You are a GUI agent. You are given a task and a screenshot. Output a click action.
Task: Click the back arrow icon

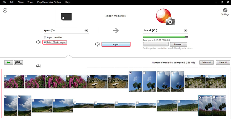point(5,10)
